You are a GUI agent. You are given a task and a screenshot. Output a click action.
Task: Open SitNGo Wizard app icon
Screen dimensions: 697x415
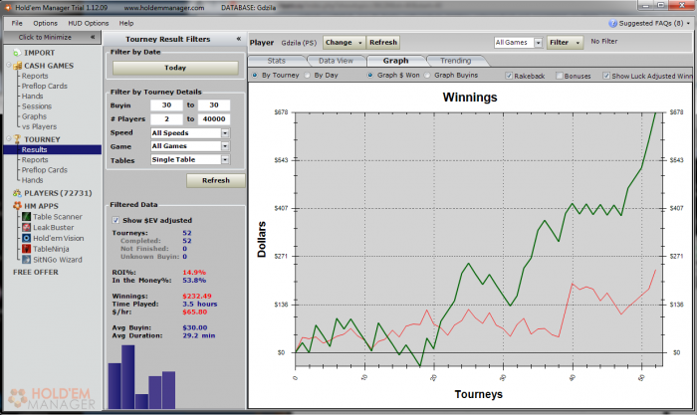[x=27, y=260]
